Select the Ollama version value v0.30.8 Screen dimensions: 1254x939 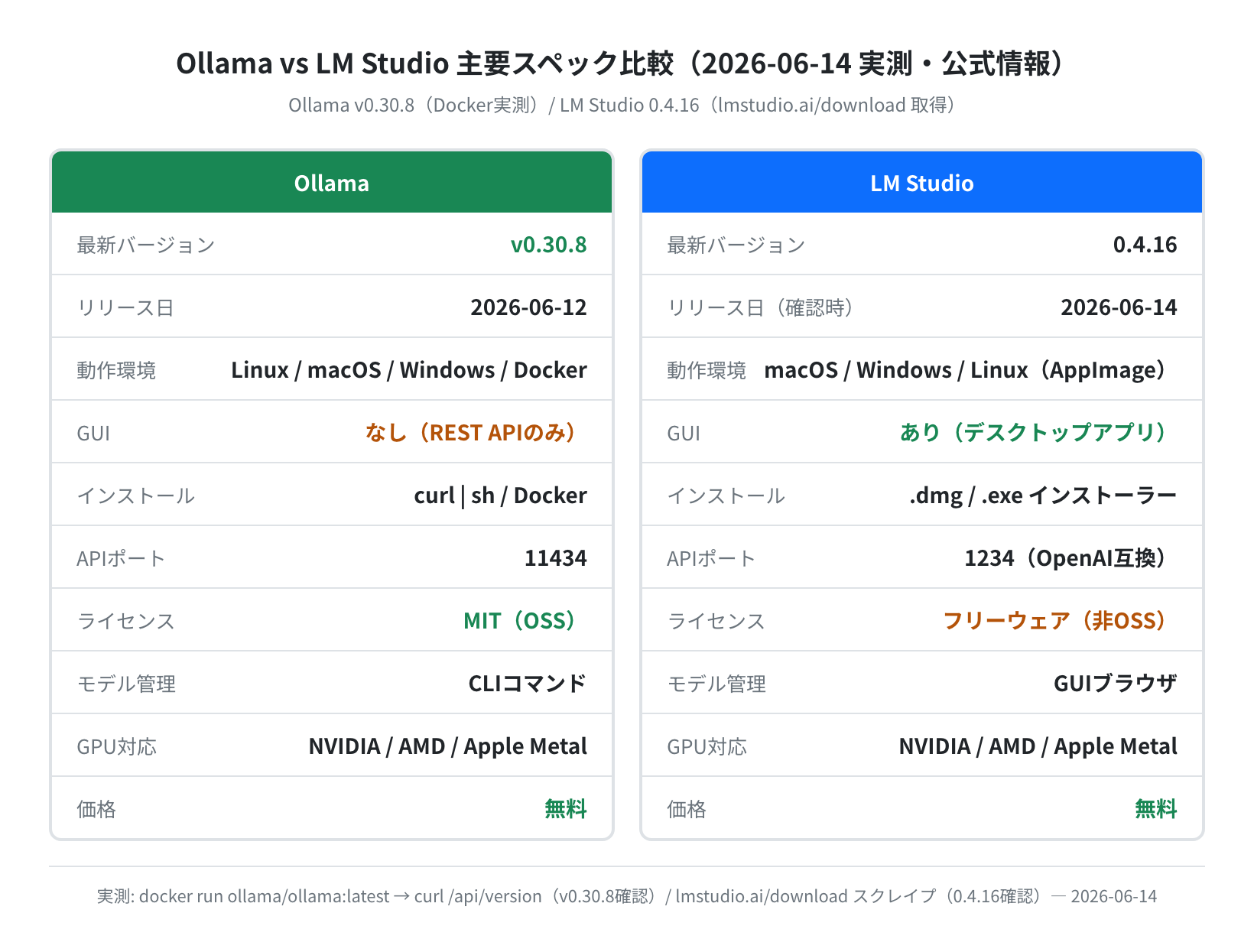(x=548, y=245)
